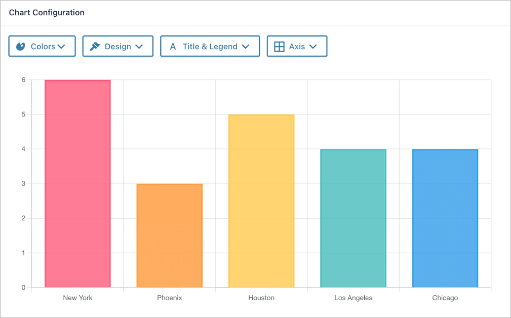Click the Chart Configuration heading

(x=46, y=12)
